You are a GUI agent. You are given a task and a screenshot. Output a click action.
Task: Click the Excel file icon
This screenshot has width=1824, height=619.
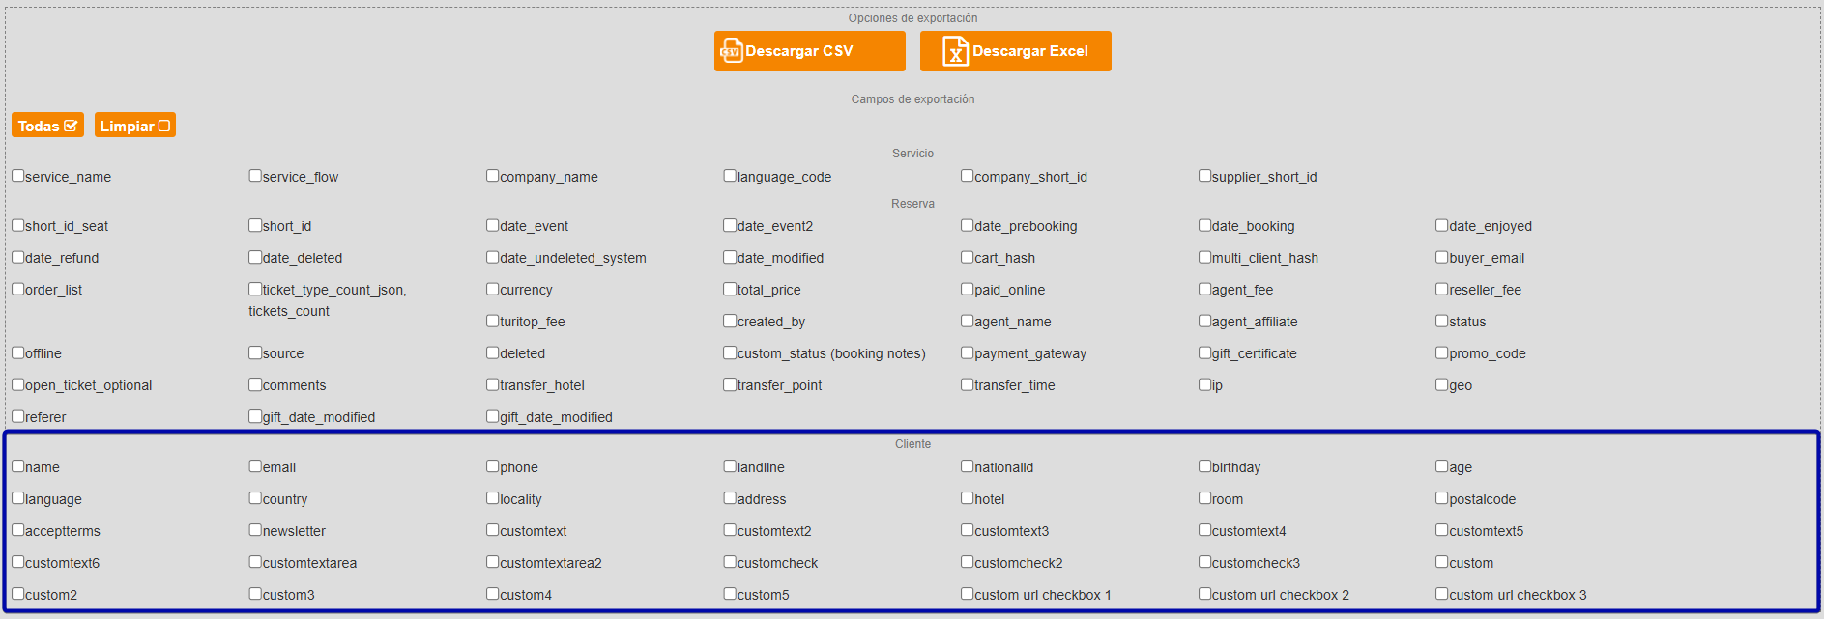click(x=955, y=51)
